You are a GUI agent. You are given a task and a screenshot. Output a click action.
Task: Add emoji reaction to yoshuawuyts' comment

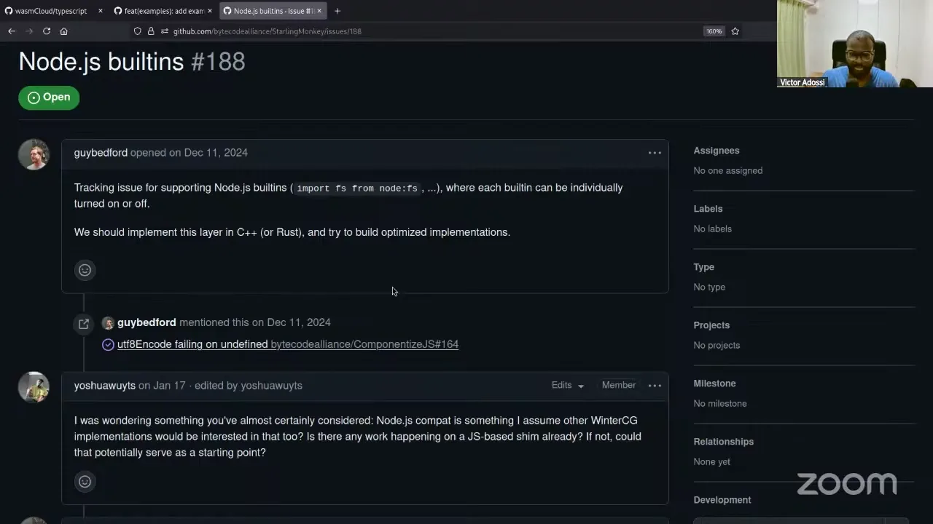pos(85,482)
